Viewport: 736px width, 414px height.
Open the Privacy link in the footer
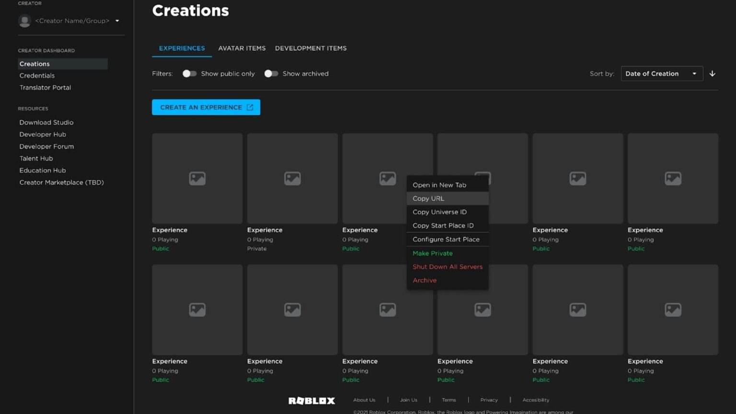coord(489,400)
